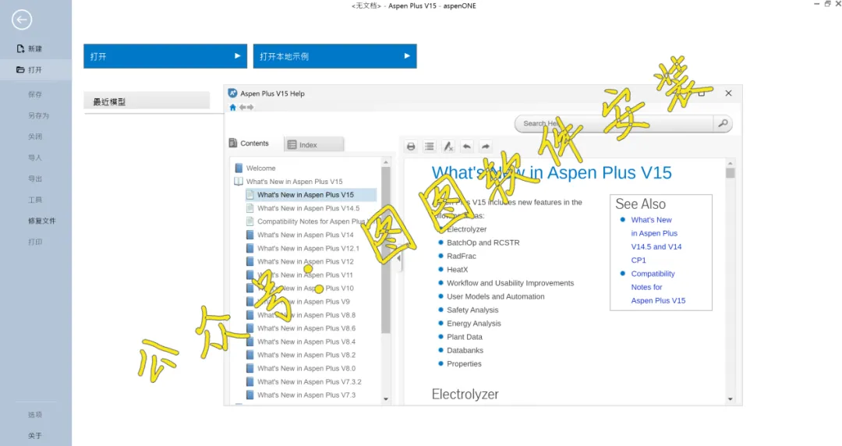Click the HeatX bullet text

(457, 270)
